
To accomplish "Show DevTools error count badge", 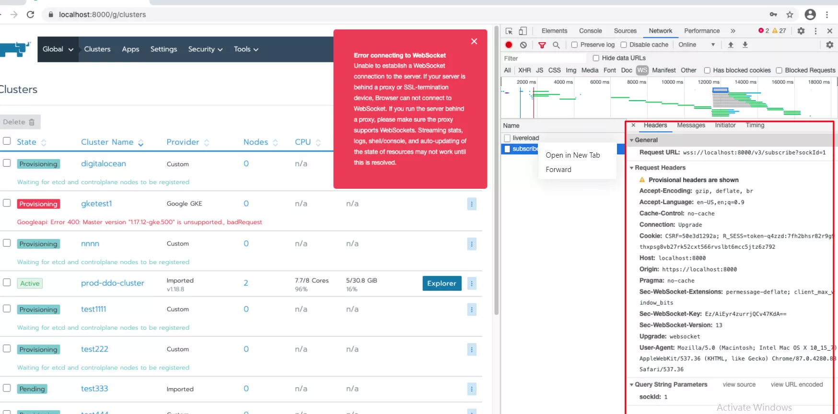I will pos(763,31).
